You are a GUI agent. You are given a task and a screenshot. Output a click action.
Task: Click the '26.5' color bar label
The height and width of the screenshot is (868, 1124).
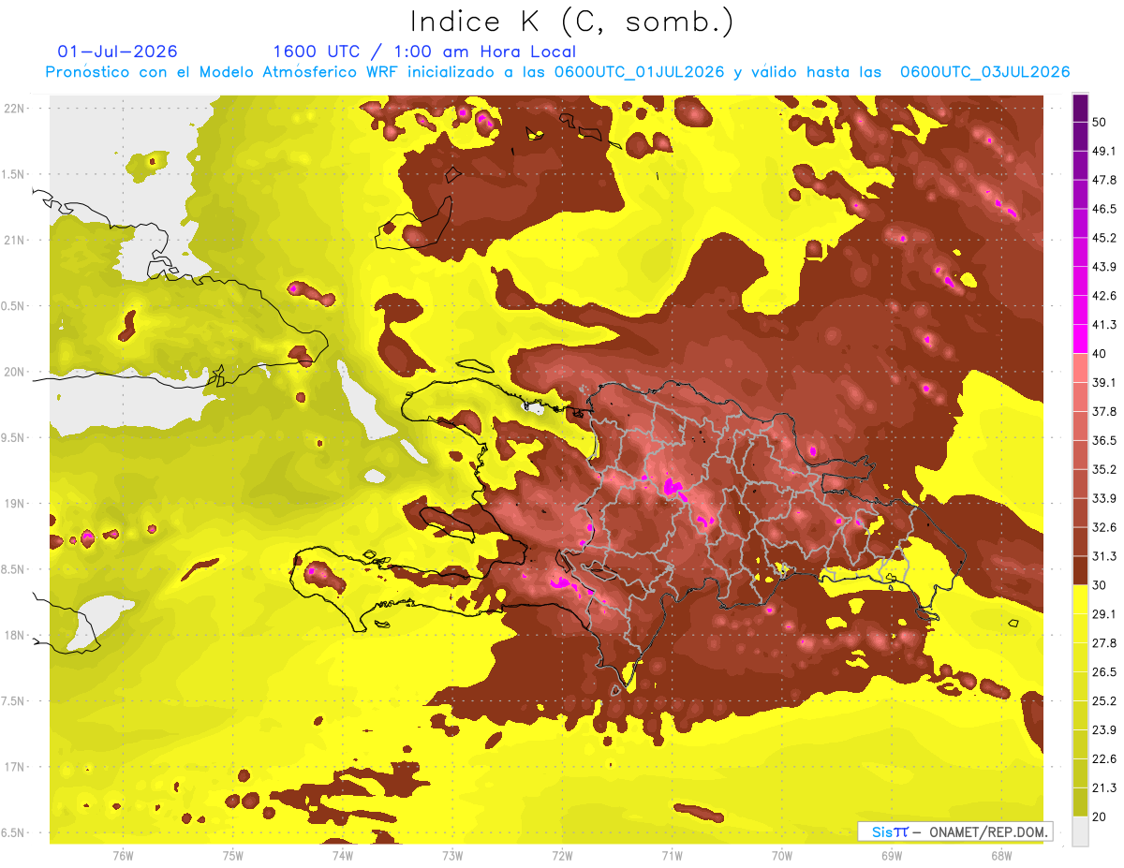click(x=1104, y=672)
